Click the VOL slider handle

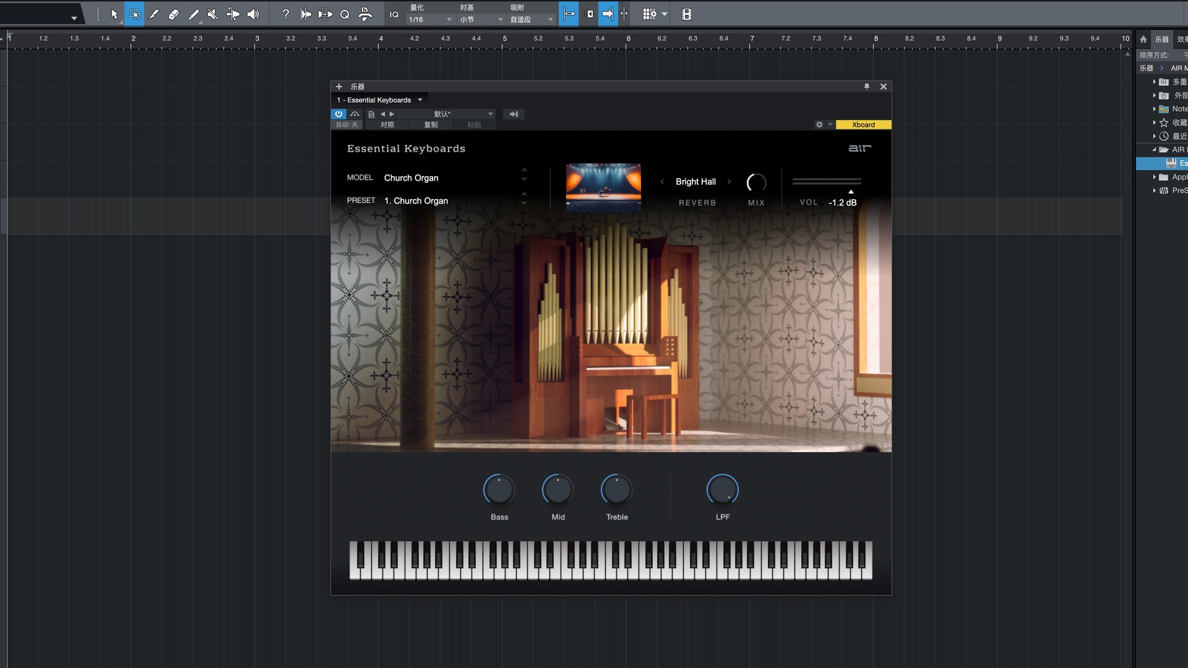(851, 192)
